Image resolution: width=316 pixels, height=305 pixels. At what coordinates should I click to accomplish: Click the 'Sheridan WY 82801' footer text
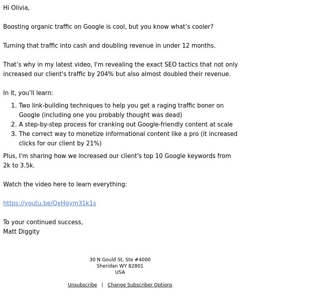[120, 266]
